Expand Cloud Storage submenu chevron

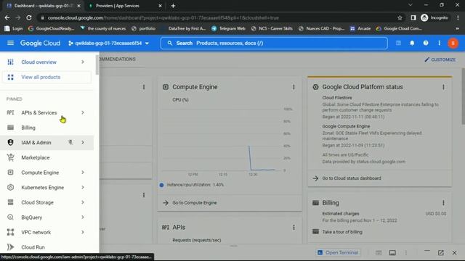tap(83, 202)
